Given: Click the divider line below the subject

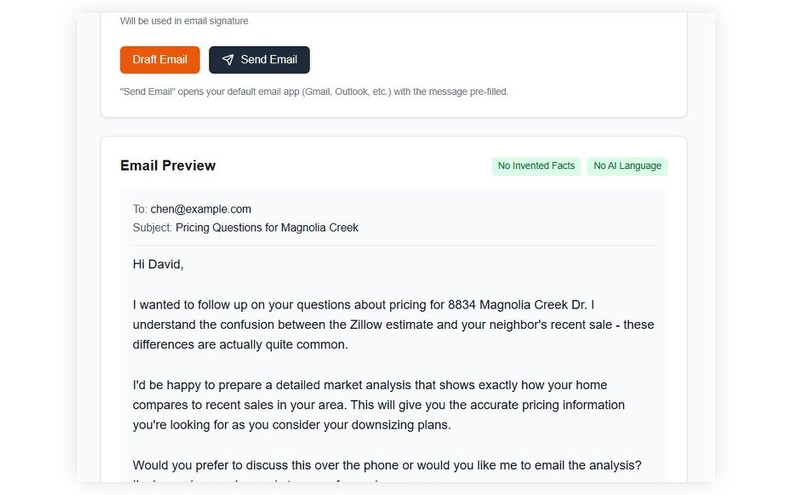Looking at the screenshot, I should 393,246.
